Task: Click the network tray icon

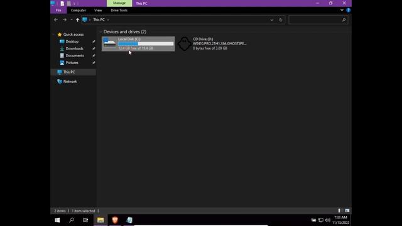Action: pyautogui.click(x=321, y=220)
